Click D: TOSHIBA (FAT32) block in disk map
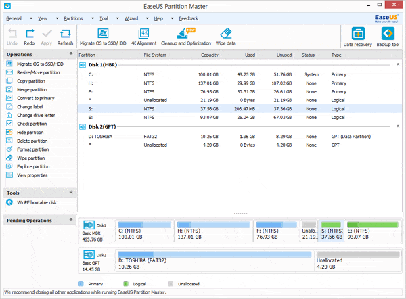The image size is (406, 299). tap(215, 260)
